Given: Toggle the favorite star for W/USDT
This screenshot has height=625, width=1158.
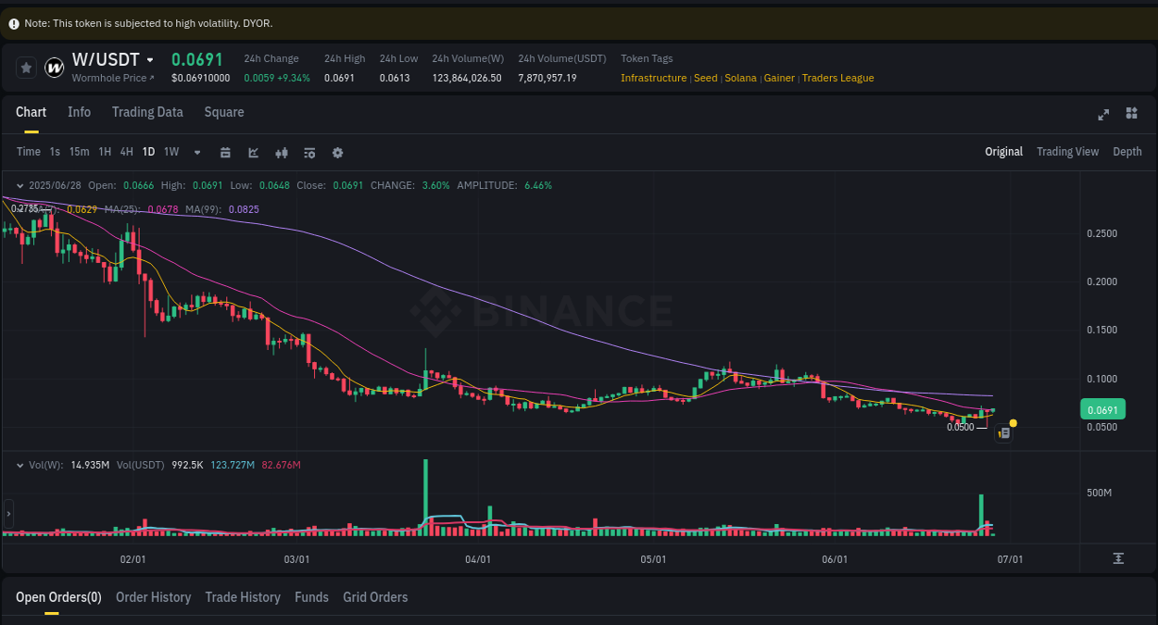Looking at the screenshot, I should [26, 67].
